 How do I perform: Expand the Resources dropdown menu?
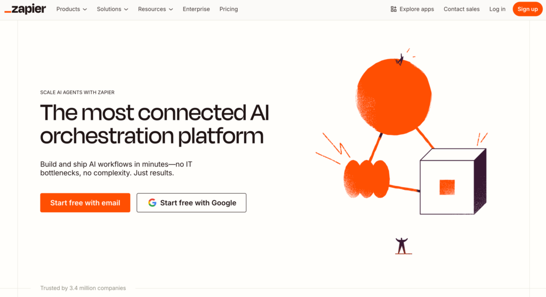tap(155, 9)
